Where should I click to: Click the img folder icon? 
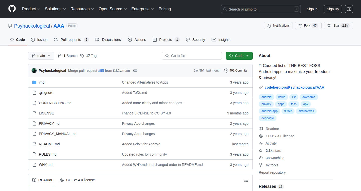34,82
